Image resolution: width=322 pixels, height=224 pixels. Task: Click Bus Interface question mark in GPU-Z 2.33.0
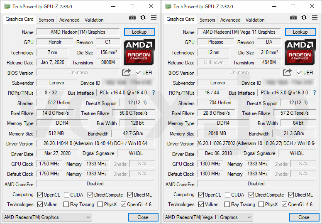154,93
